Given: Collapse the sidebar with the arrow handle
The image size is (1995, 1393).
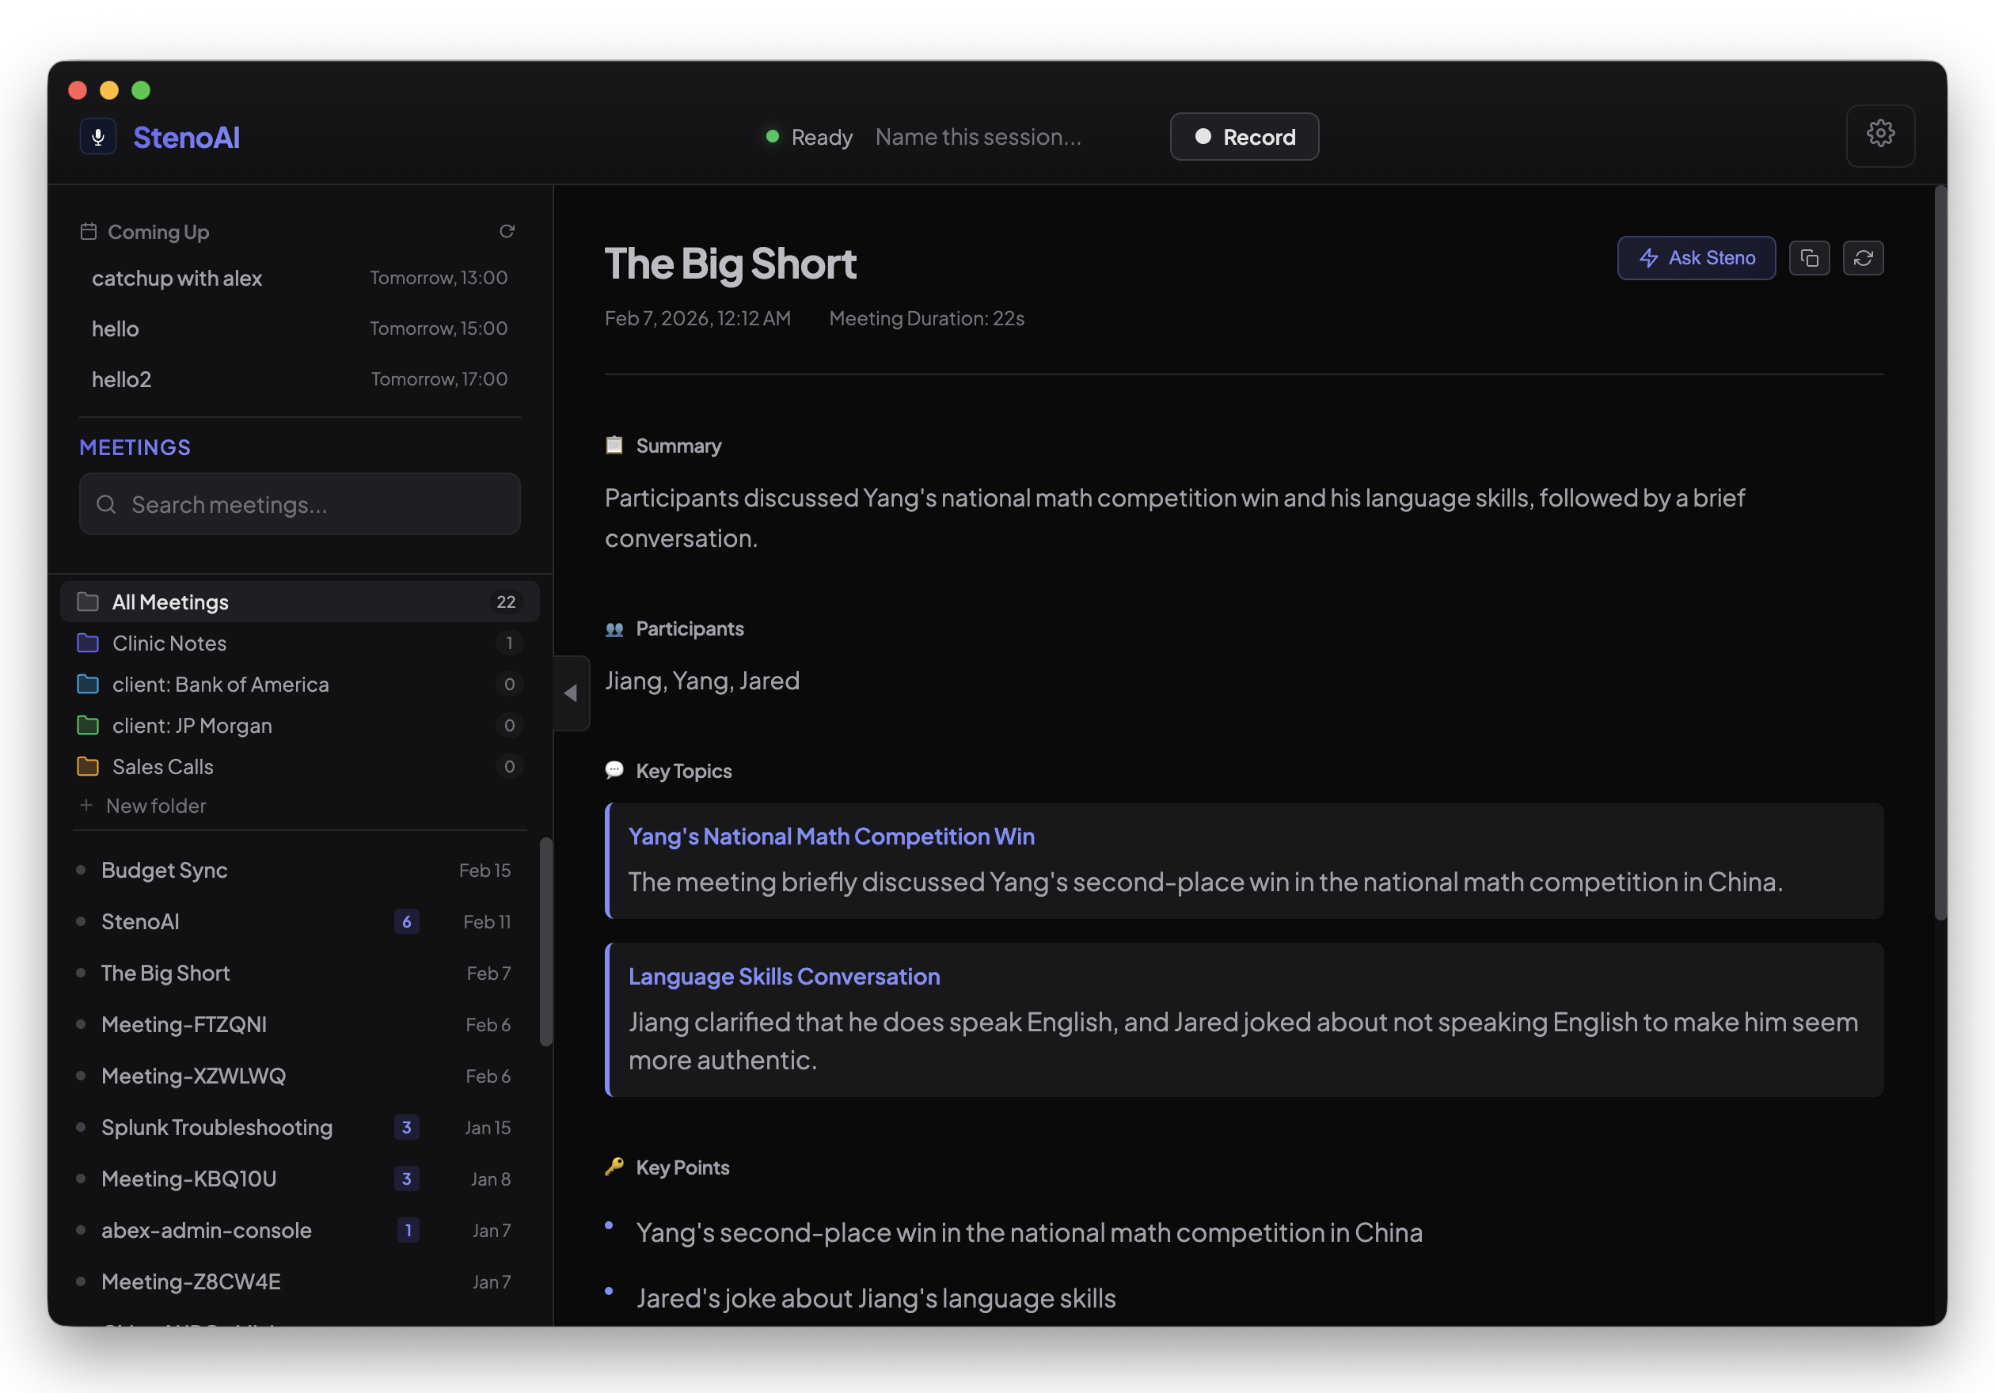Looking at the screenshot, I should click(571, 693).
